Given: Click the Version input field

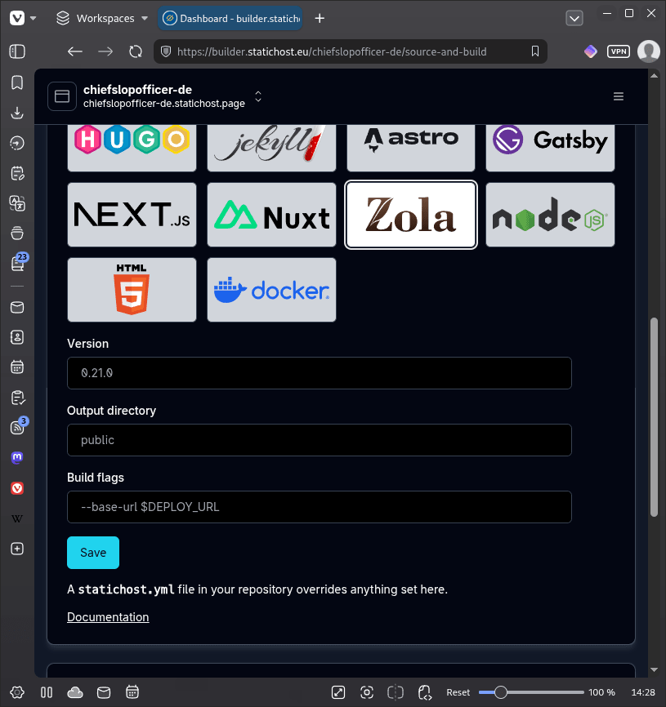Looking at the screenshot, I should click(320, 373).
